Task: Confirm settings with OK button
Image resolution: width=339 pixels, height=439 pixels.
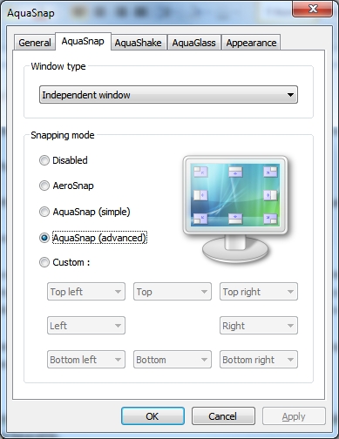Action: 153,416
